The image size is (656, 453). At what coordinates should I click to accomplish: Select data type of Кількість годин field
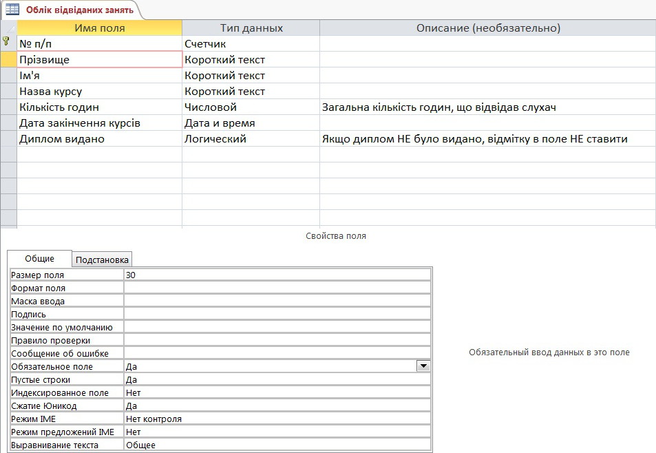(x=251, y=107)
